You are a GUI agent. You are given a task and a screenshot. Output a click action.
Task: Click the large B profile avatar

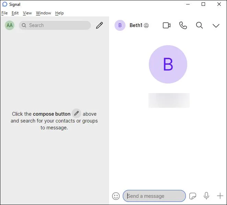click(168, 64)
